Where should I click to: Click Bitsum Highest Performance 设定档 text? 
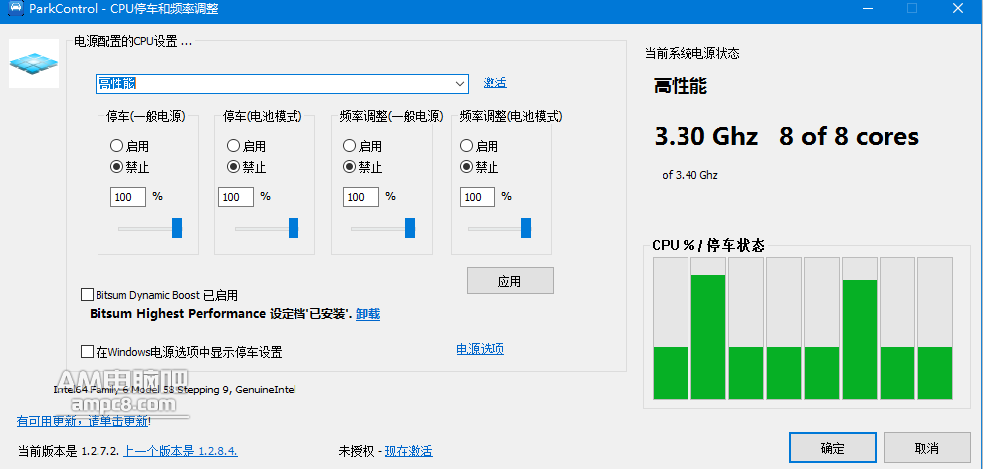point(222,314)
